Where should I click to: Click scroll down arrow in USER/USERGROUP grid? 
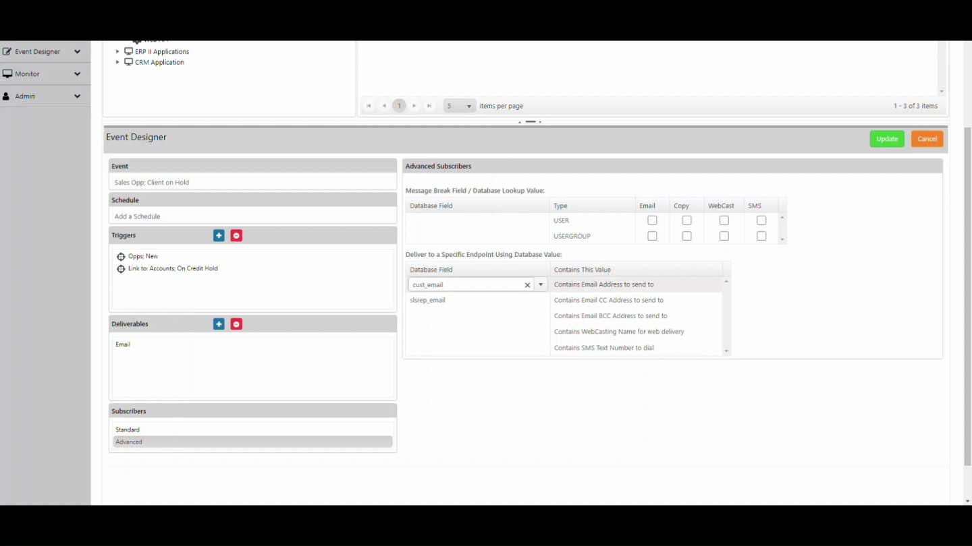click(782, 239)
